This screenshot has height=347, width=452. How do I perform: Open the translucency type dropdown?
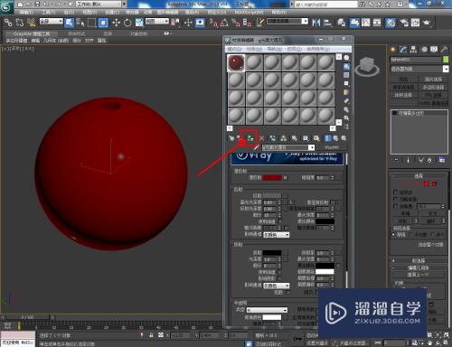[x=267, y=310]
